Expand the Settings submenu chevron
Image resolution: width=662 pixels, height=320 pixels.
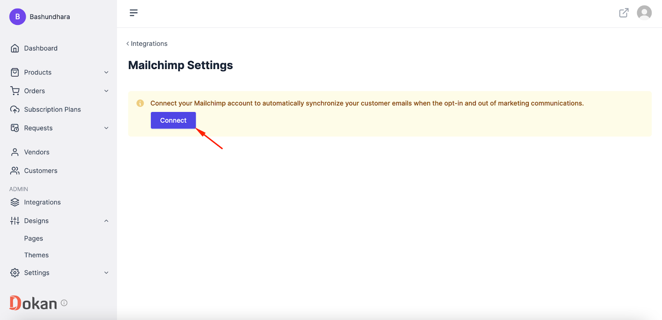click(x=106, y=273)
